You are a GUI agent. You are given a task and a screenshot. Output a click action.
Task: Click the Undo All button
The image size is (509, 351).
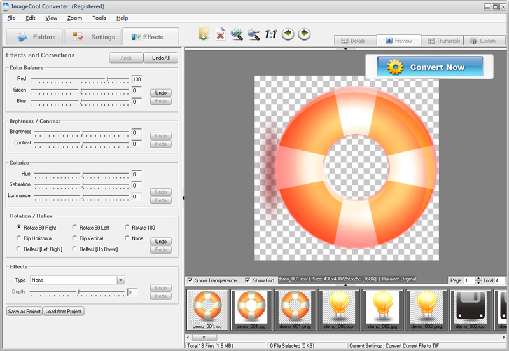coord(161,58)
